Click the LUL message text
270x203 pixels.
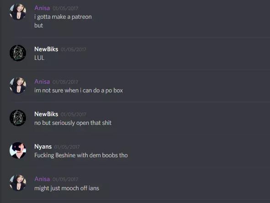39,58
